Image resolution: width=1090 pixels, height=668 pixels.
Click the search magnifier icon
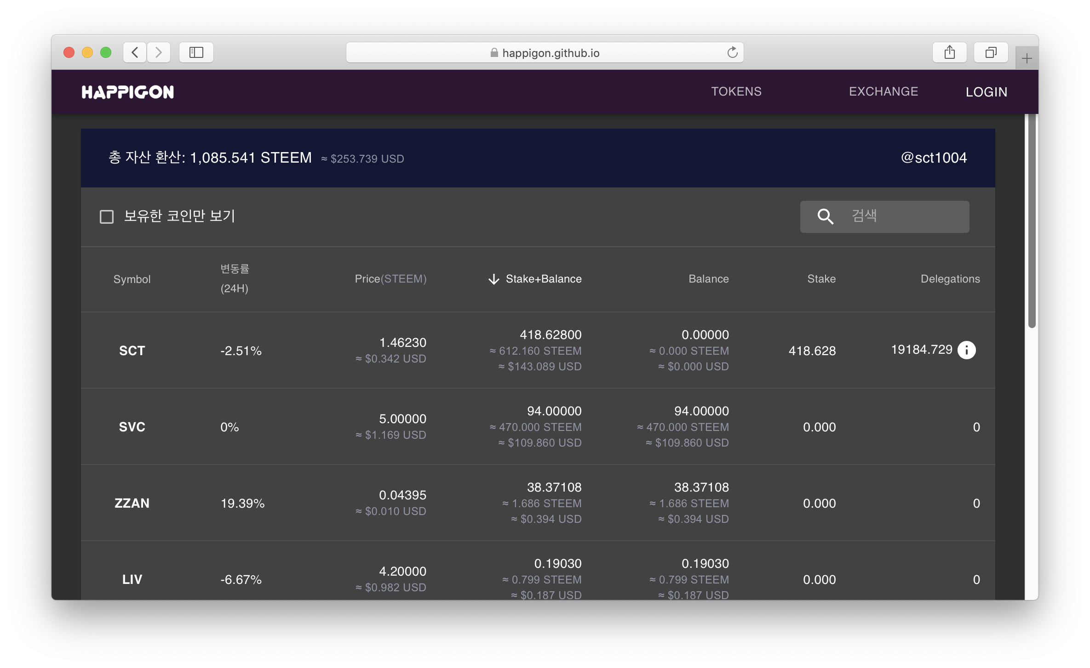coord(825,216)
